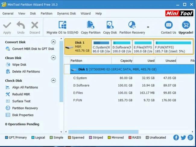Click the Disk Properties icon

[8, 115]
